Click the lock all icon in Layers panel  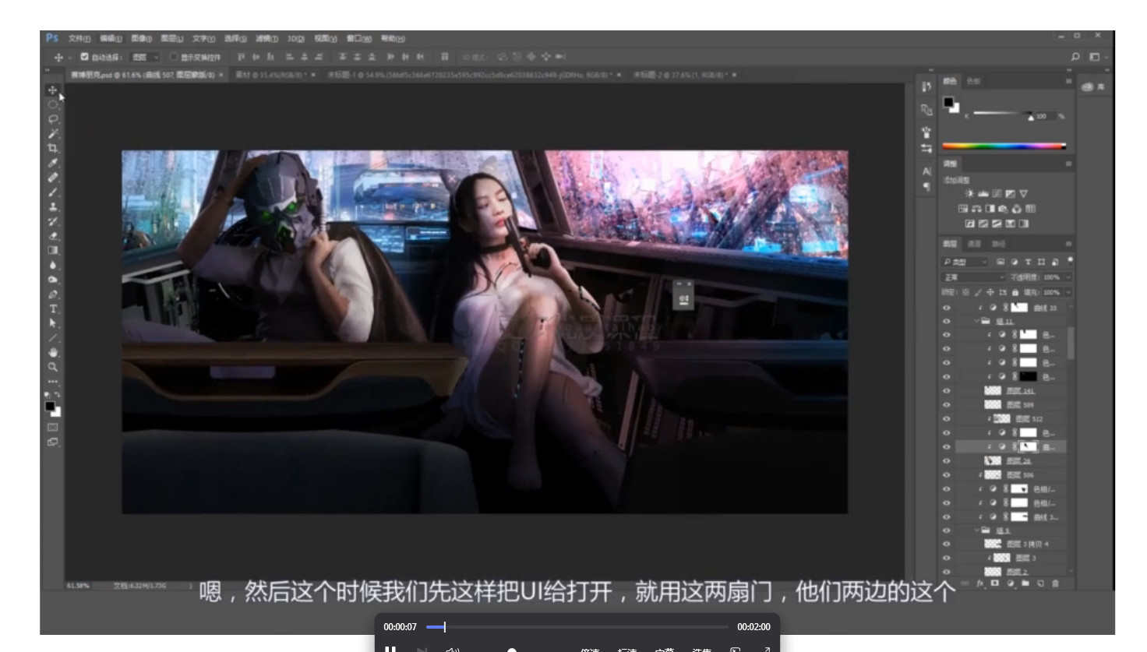point(1015,292)
